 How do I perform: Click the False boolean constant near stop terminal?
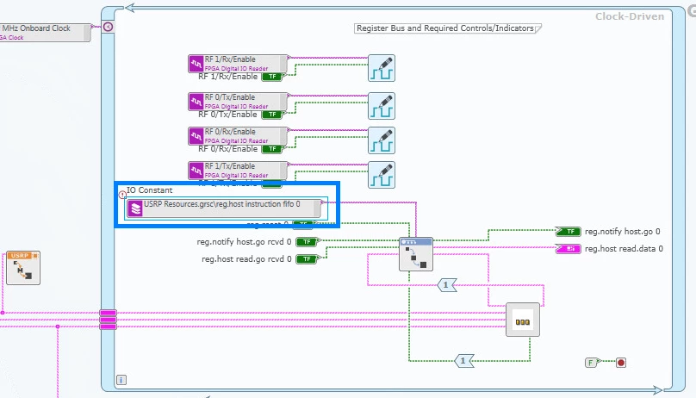(591, 363)
